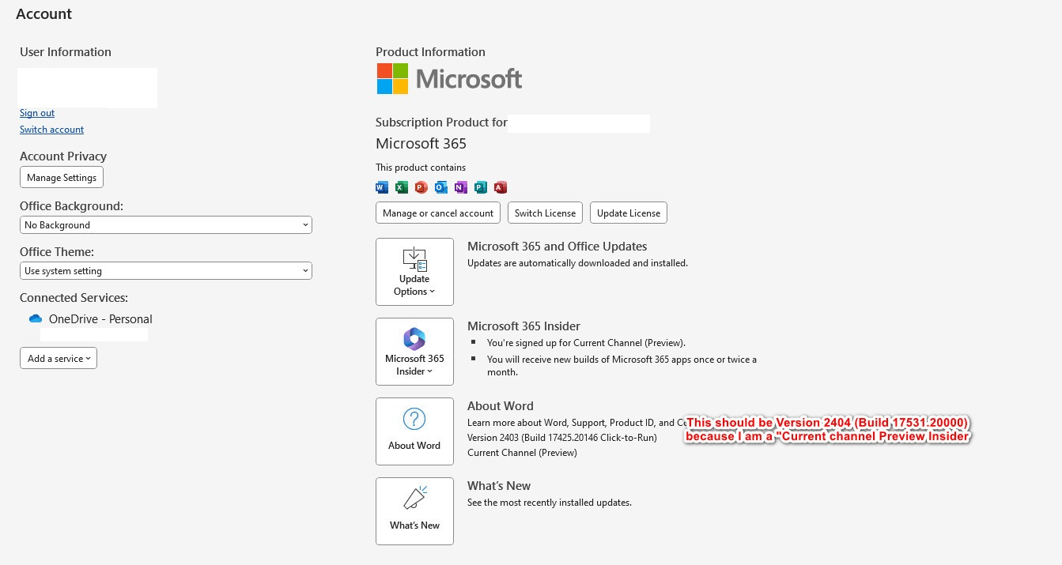Open the Microsoft 365 Insider menu
The image size is (1062, 565).
pos(414,352)
